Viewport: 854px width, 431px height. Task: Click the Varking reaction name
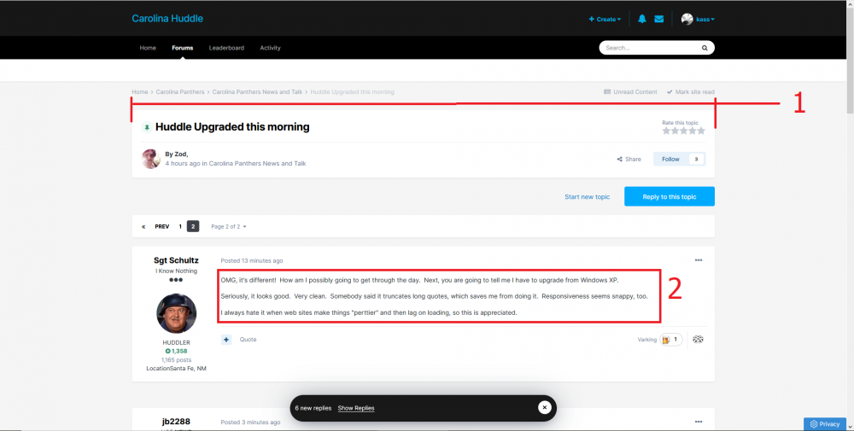coord(647,340)
